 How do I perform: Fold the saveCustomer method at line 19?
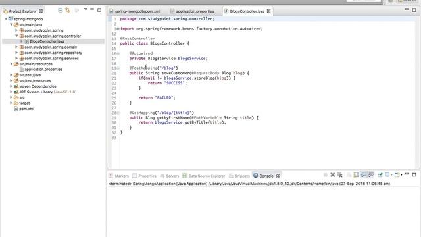[x=118, y=68]
